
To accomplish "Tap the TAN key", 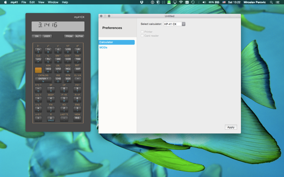I will (x=78, y=60).
